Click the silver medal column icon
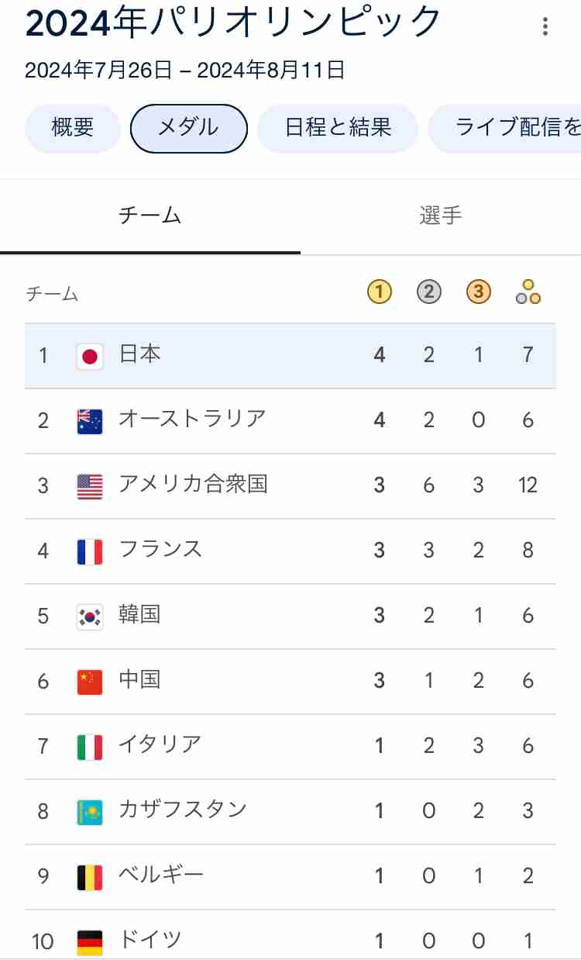581x960 pixels. [x=428, y=292]
